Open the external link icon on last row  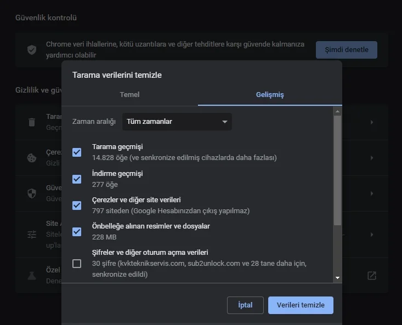(371, 275)
